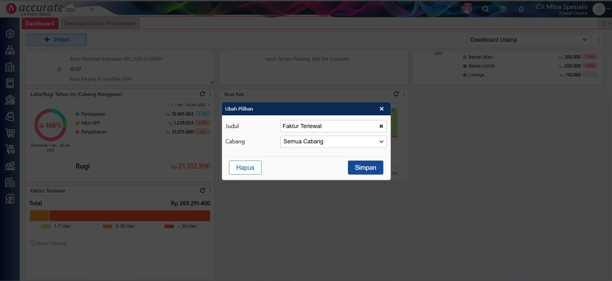Viewport: 612px width, 281px height.
Task: Open the general ledger book sidebar icon
Action: 10,83
